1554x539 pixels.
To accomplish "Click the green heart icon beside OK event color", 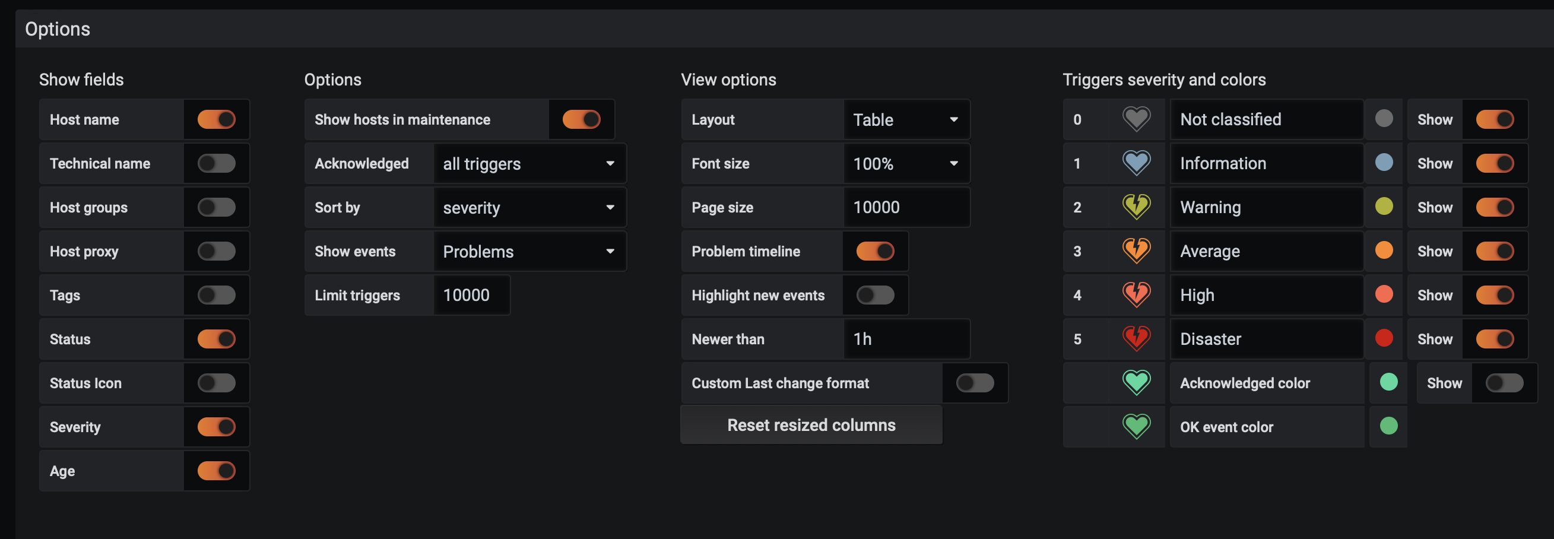I will tap(1136, 427).
